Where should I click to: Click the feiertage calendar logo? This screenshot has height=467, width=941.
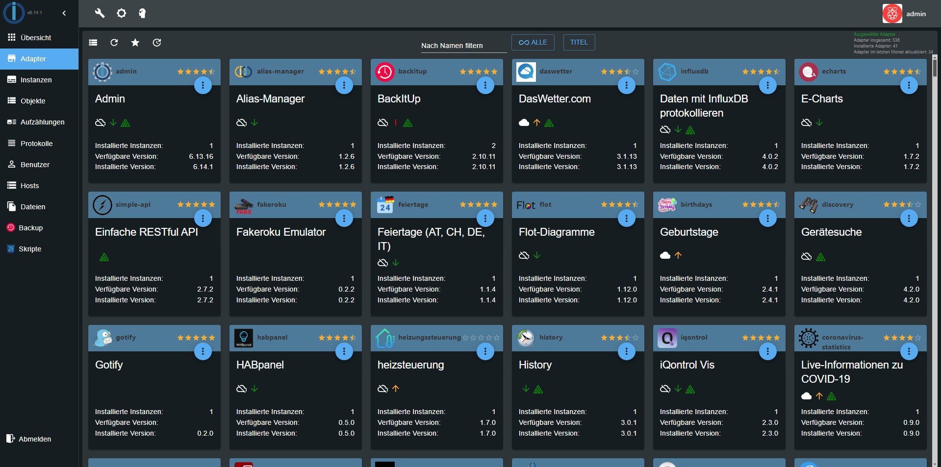pyautogui.click(x=385, y=205)
